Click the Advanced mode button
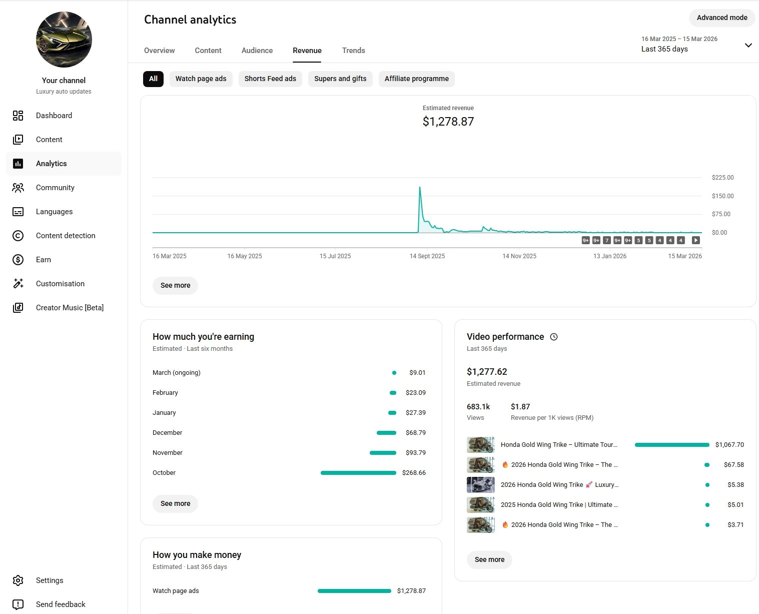Screen dimensions: 759x614 [721, 18]
